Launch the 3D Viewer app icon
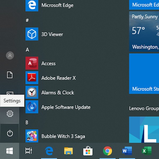This screenshot has width=159, height=159. click(32, 34)
